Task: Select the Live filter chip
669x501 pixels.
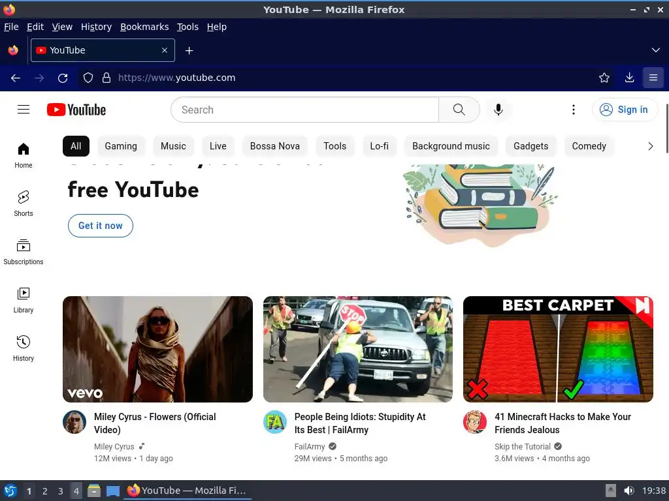Action: [x=218, y=146]
